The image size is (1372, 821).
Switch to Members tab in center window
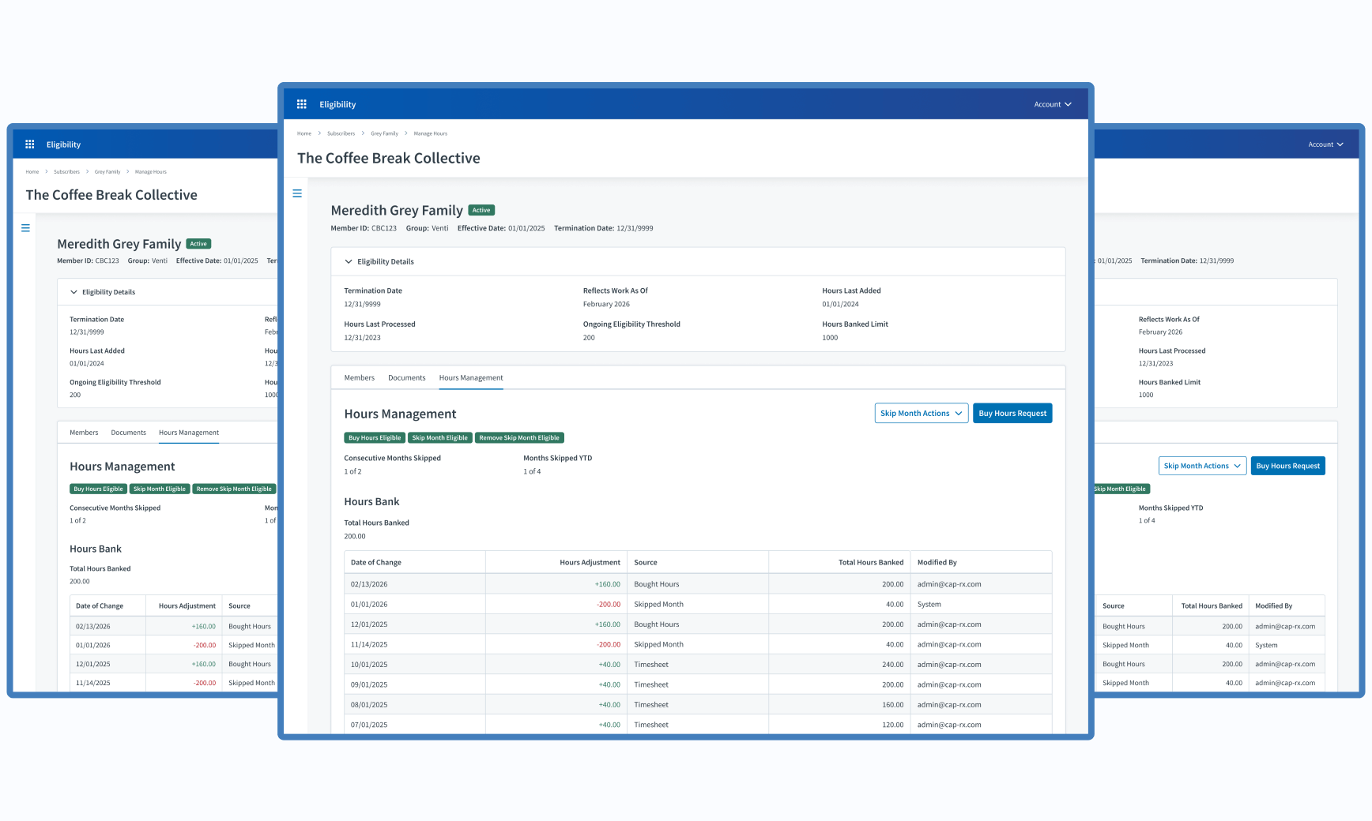[359, 378]
